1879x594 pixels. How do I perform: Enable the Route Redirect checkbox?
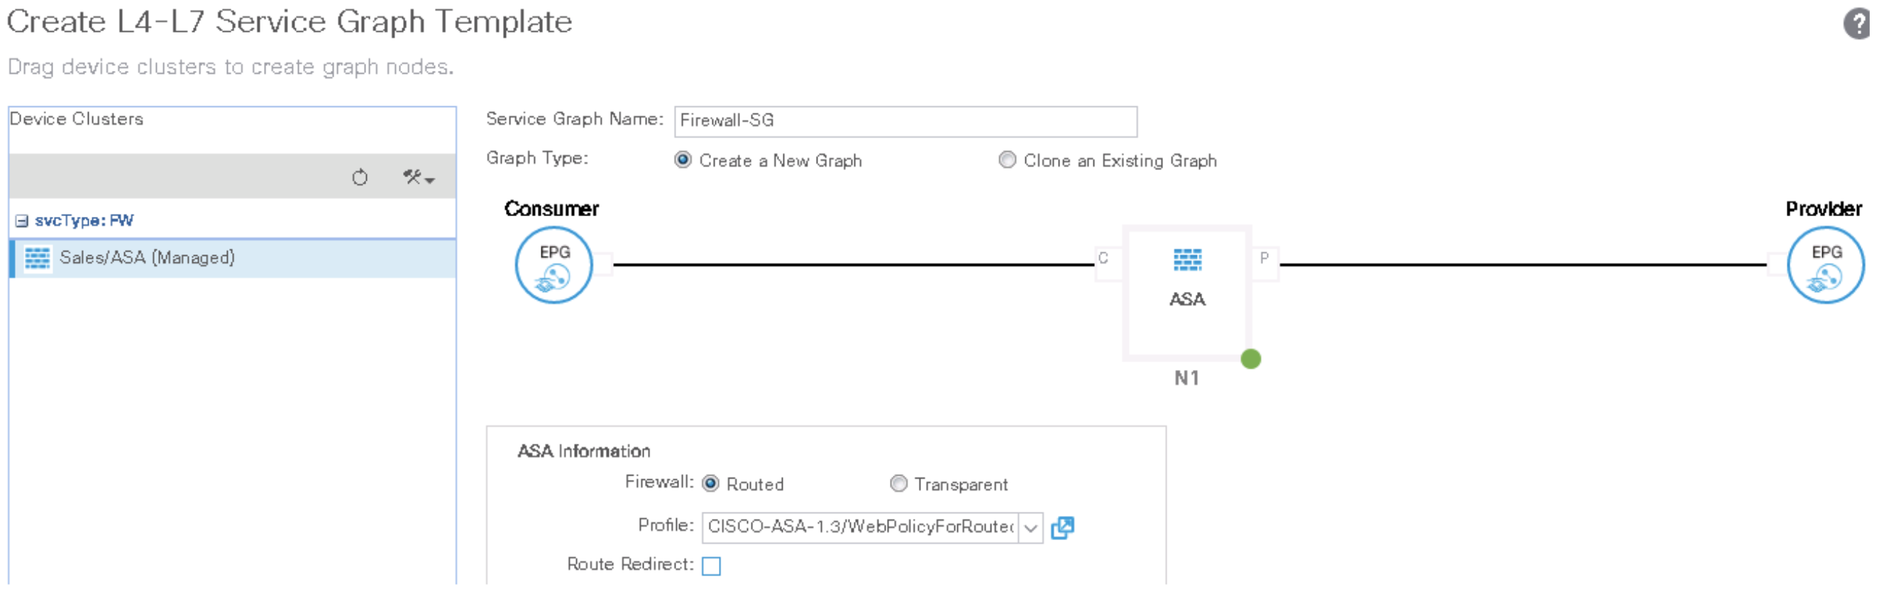[x=711, y=566]
